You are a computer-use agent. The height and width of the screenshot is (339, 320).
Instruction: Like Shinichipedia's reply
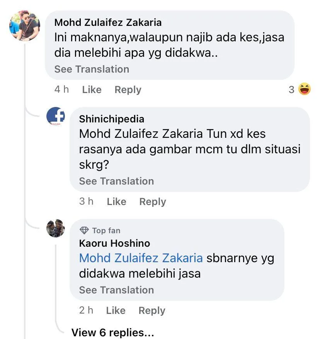pos(116,202)
